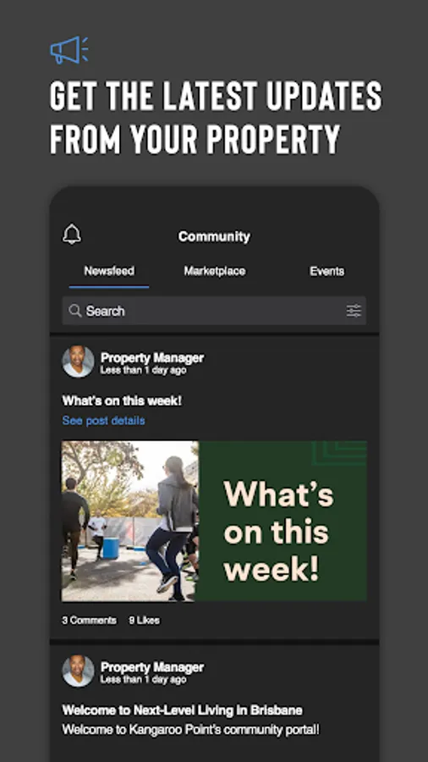Switch to the Events tab

point(327,271)
